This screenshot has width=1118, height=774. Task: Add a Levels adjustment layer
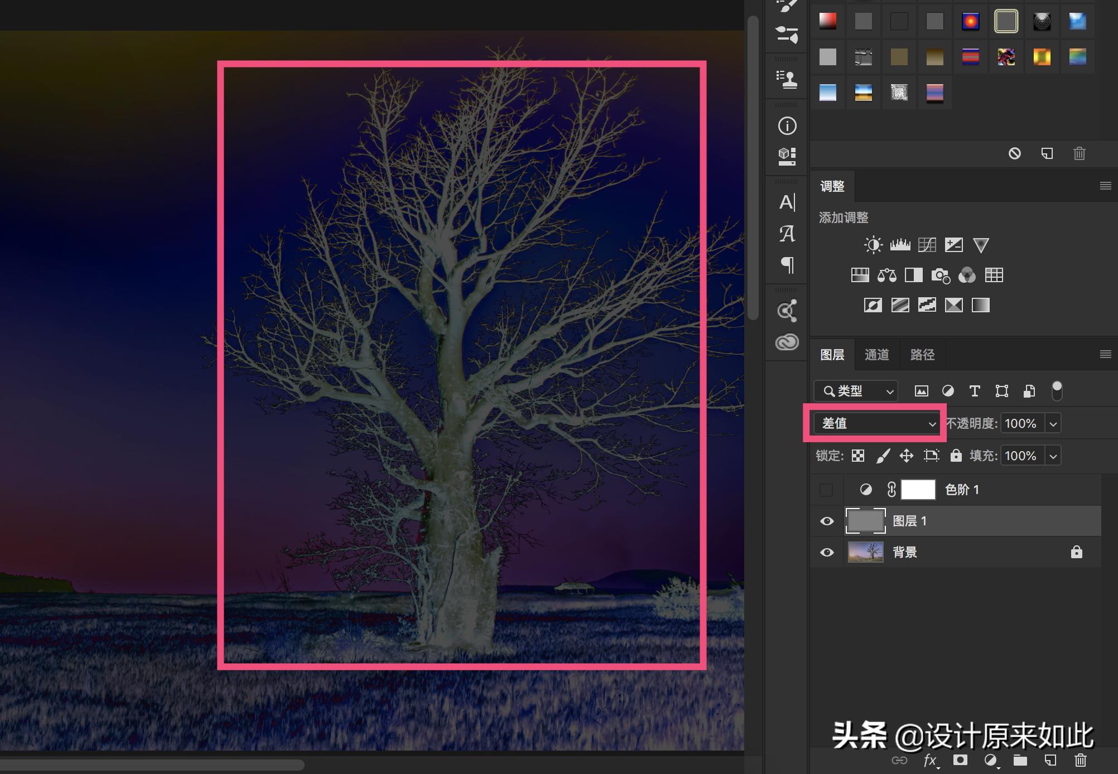pyautogui.click(x=900, y=245)
